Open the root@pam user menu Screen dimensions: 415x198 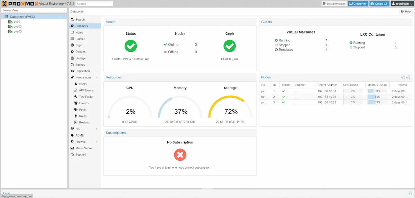point(402,4)
